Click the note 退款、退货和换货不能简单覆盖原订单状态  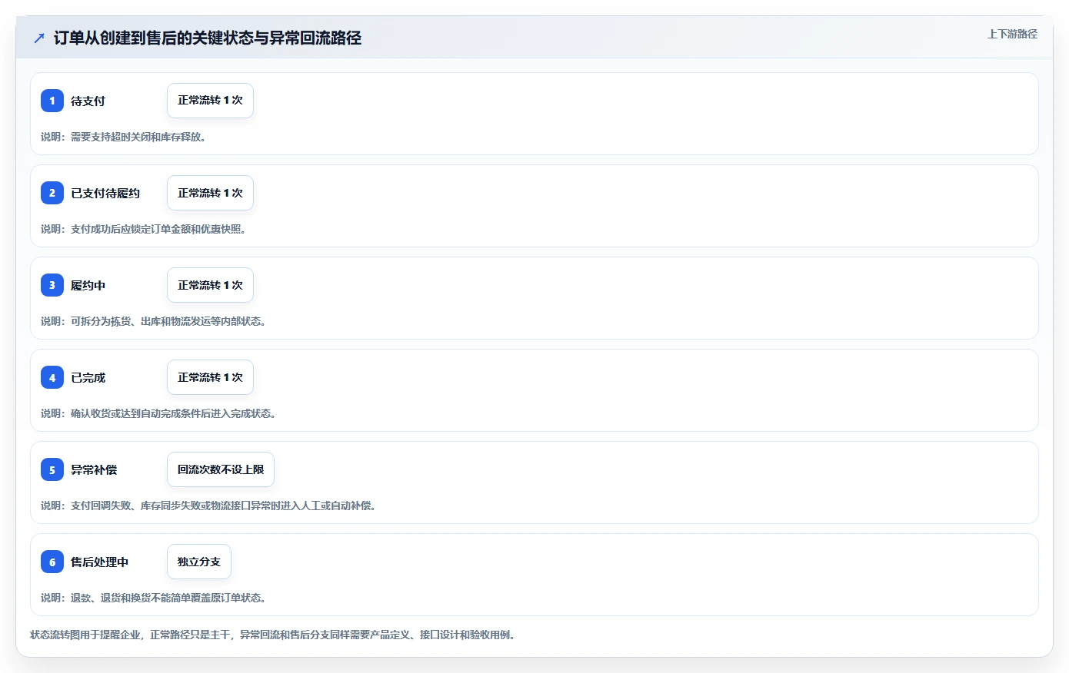(x=153, y=598)
